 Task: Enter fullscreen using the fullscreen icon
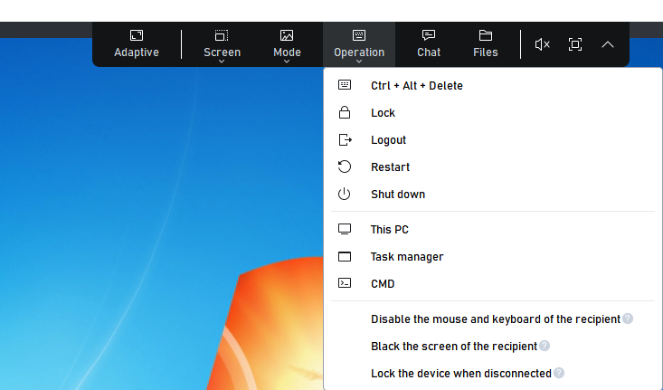[x=575, y=44]
